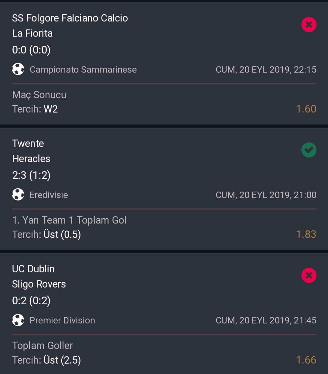
Task: Click the red lost icon for Folgore match
Action: click(x=309, y=25)
